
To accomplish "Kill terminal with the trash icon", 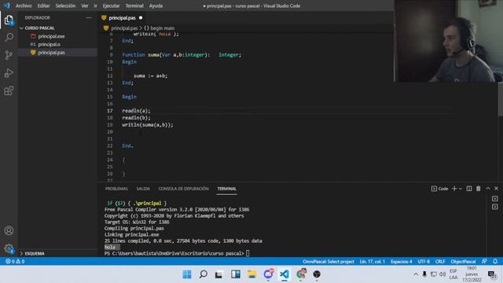I will (479, 189).
